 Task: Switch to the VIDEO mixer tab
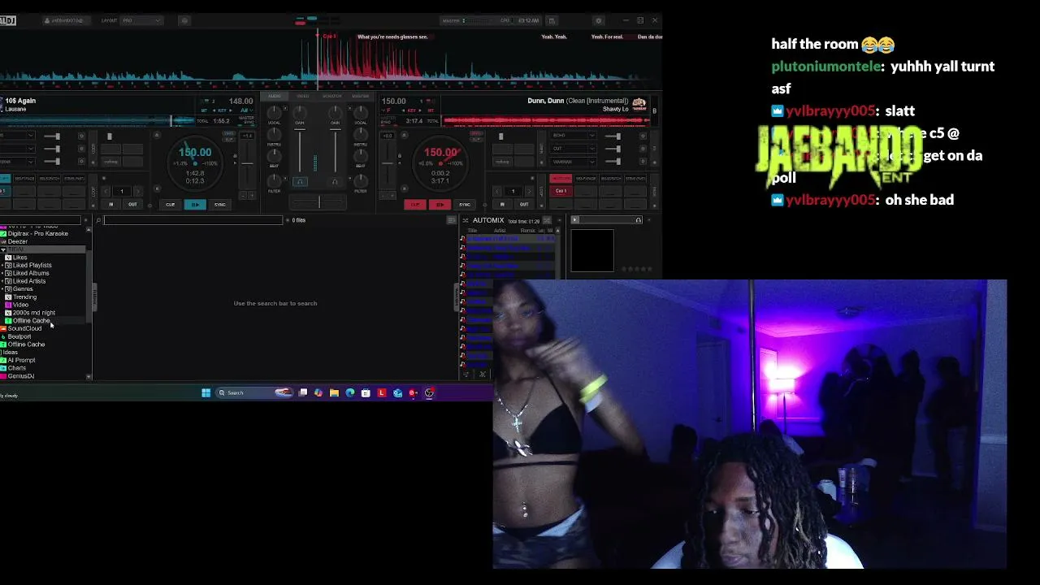[x=303, y=96]
